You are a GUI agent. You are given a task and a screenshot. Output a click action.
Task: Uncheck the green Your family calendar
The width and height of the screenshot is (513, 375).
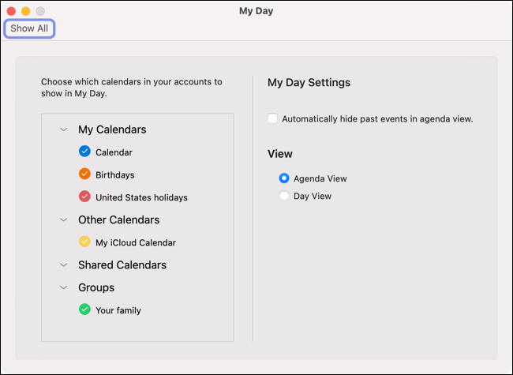coord(84,310)
